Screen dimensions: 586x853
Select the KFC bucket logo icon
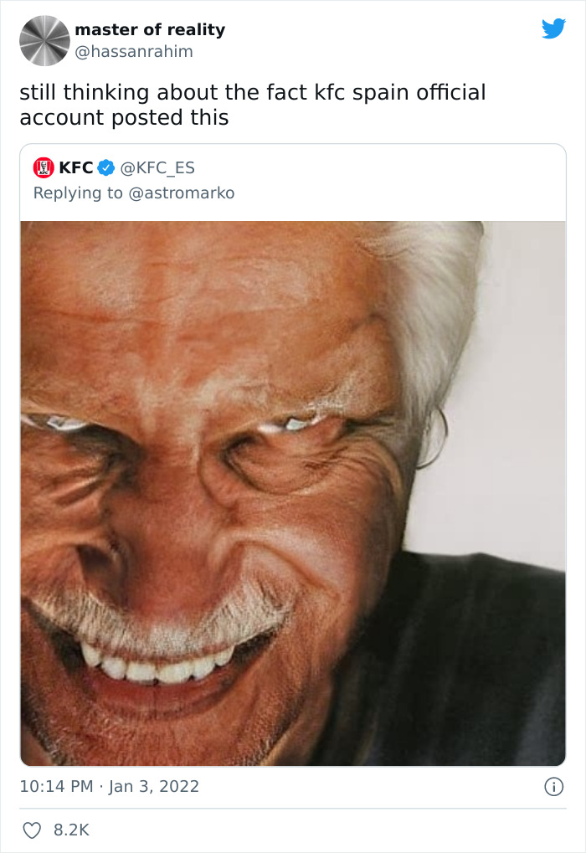[44, 167]
